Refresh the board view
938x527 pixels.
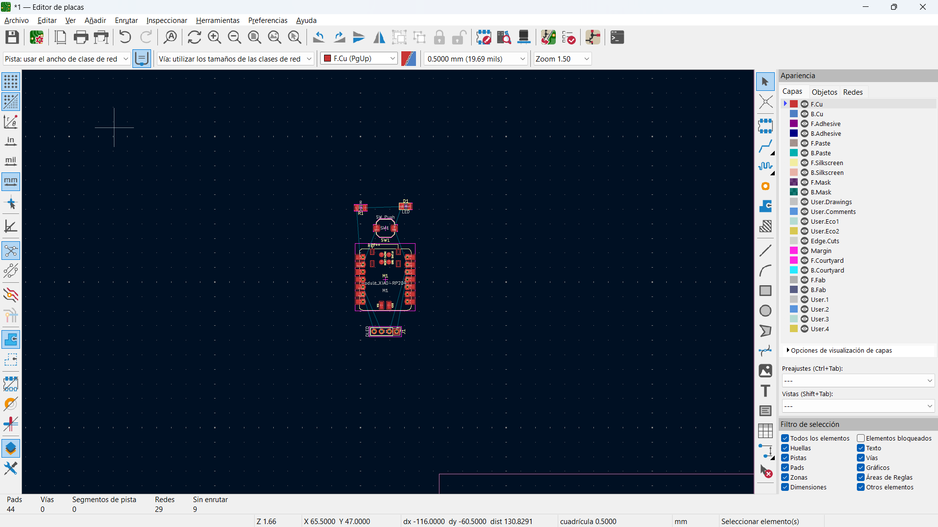(194, 37)
